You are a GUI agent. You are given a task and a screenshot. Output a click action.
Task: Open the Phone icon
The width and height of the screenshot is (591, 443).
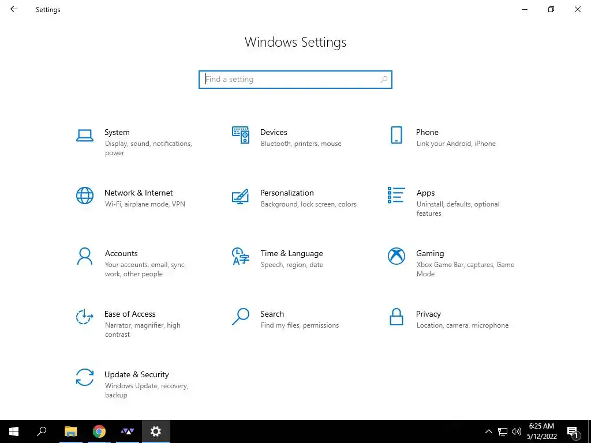point(396,135)
